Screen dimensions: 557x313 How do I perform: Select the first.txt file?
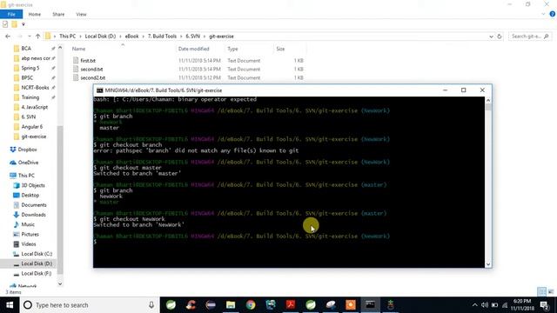tap(88, 61)
